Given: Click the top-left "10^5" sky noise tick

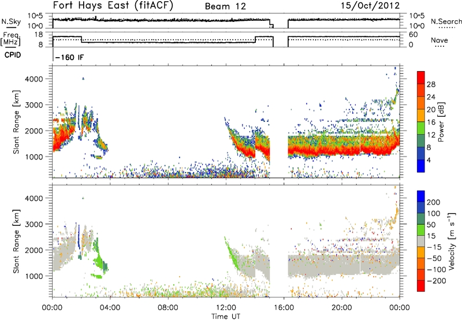Looking at the screenshot, I should tap(35, 16).
